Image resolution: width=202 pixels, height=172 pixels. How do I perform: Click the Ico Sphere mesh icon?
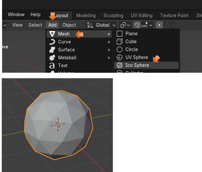pyautogui.click(x=120, y=65)
